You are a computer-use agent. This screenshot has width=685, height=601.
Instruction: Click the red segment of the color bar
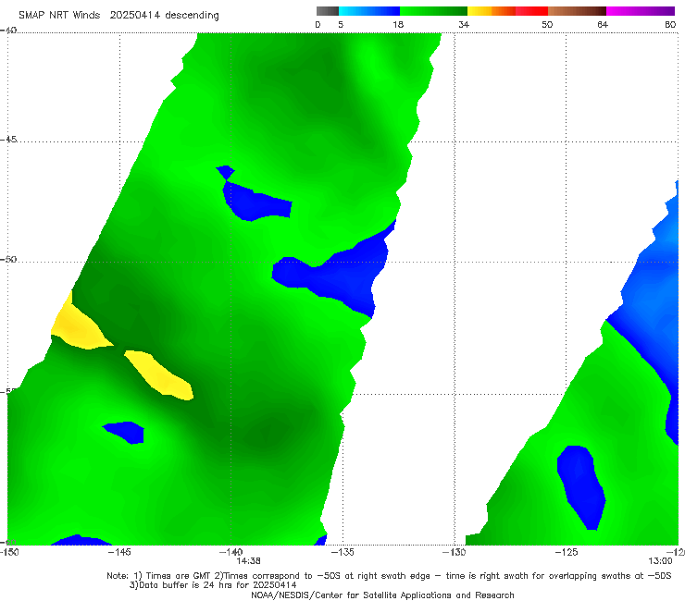[531, 11]
